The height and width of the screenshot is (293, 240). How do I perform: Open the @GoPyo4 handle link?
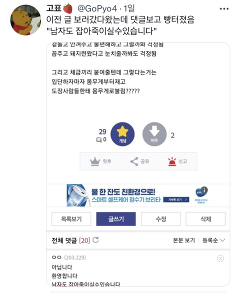[x=97, y=8]
